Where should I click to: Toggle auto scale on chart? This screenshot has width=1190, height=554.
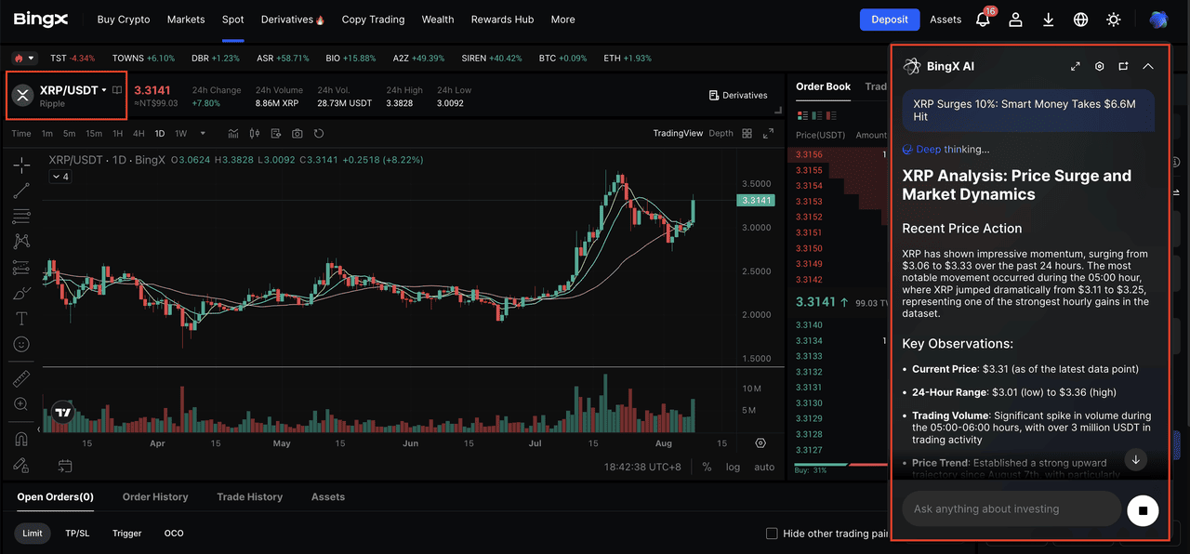pyautogui.click(x=764, y=467)
